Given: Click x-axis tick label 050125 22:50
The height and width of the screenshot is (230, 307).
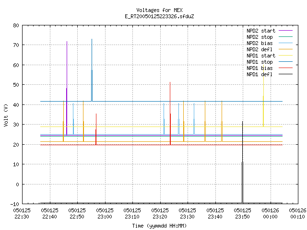Looking at the screenshot, I should click(x=77, y=214).
